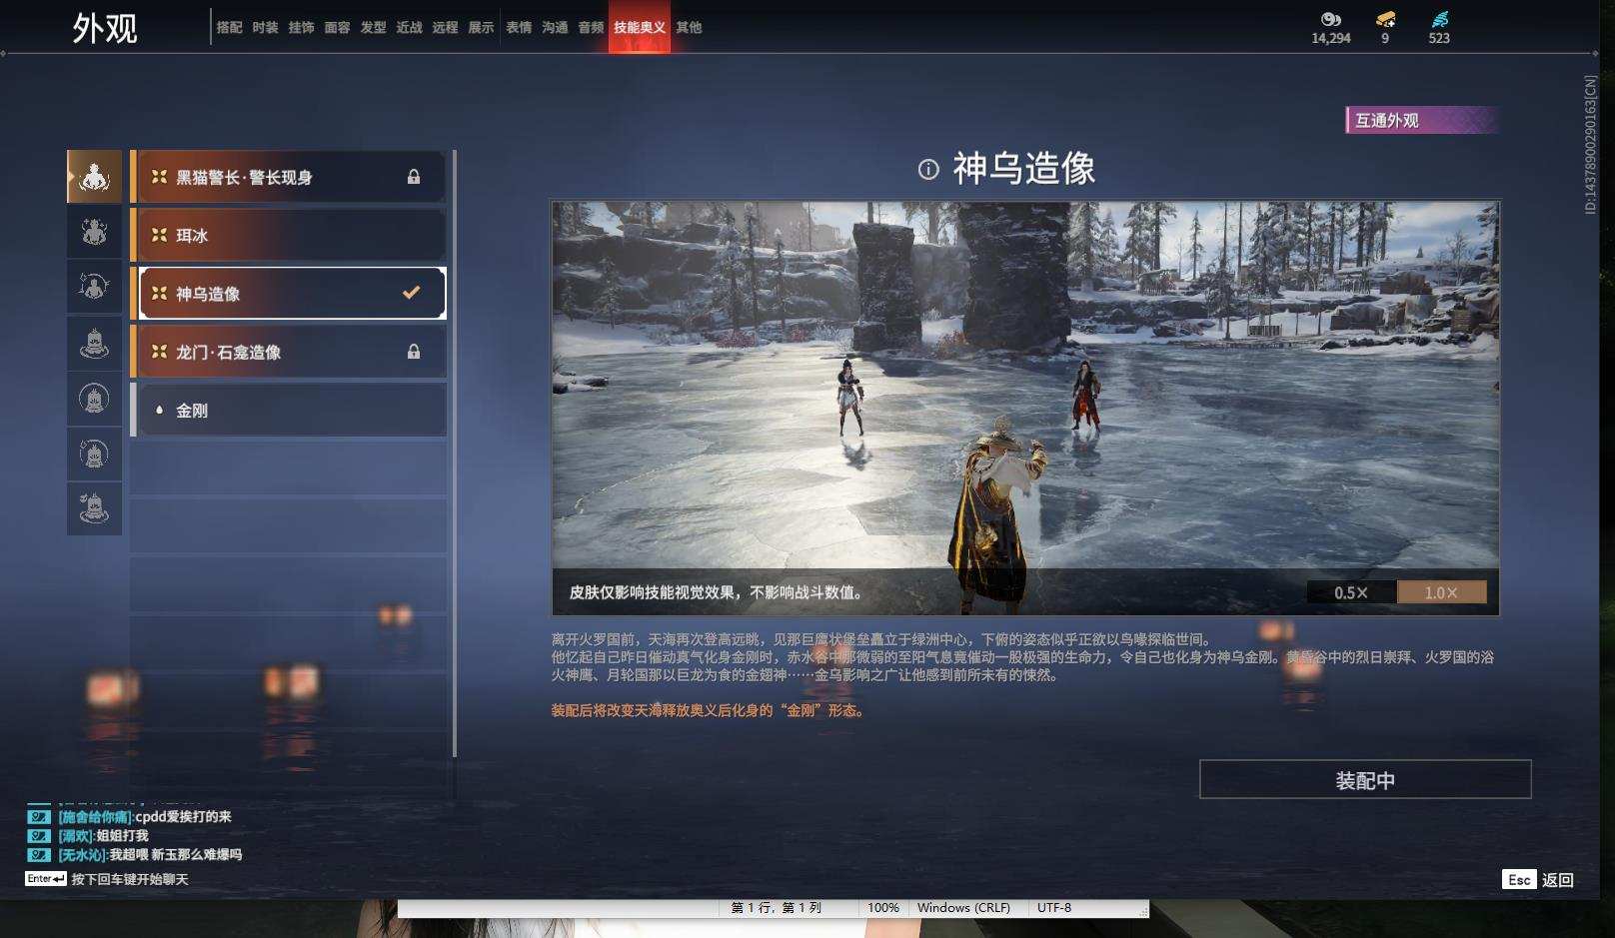Click channel icon beside 渊欢 chat message
This screenshot has height=938, width=1615.
[39, 836]
